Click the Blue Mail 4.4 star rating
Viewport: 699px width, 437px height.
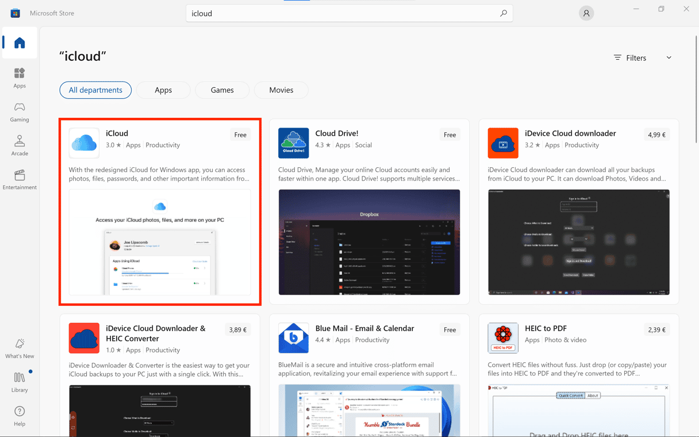pos(323,340)
